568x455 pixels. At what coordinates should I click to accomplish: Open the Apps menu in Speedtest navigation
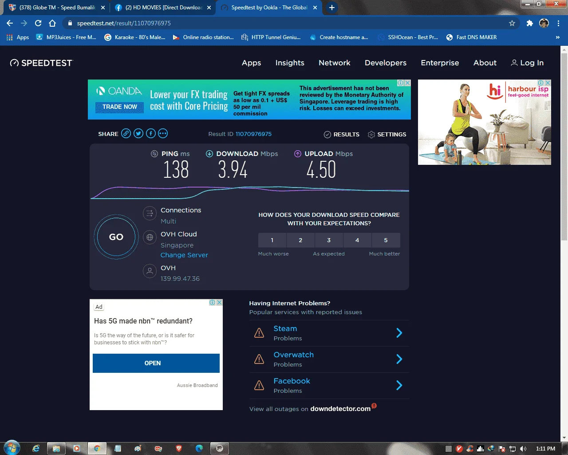[251, 63]
